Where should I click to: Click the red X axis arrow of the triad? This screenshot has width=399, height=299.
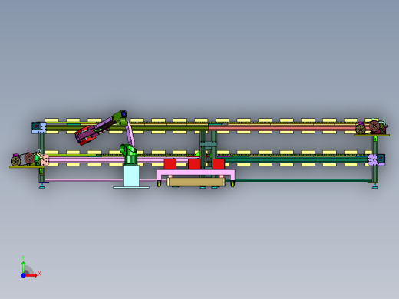[x=31, y=275]
